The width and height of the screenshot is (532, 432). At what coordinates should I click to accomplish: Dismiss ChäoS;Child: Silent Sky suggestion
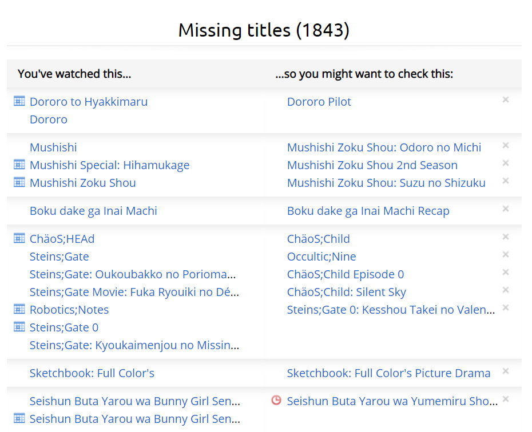(506, 290)
